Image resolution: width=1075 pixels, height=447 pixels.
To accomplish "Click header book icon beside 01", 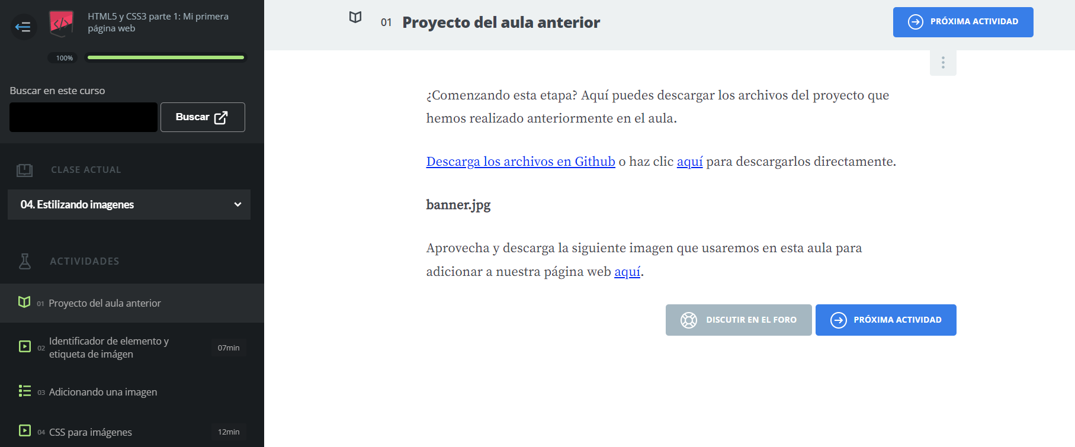I will [x=355, y=17].
